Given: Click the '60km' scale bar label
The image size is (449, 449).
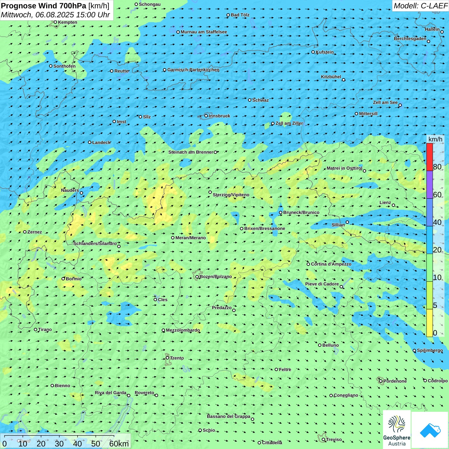Looking at the screenshot, I should coord(119,444).
